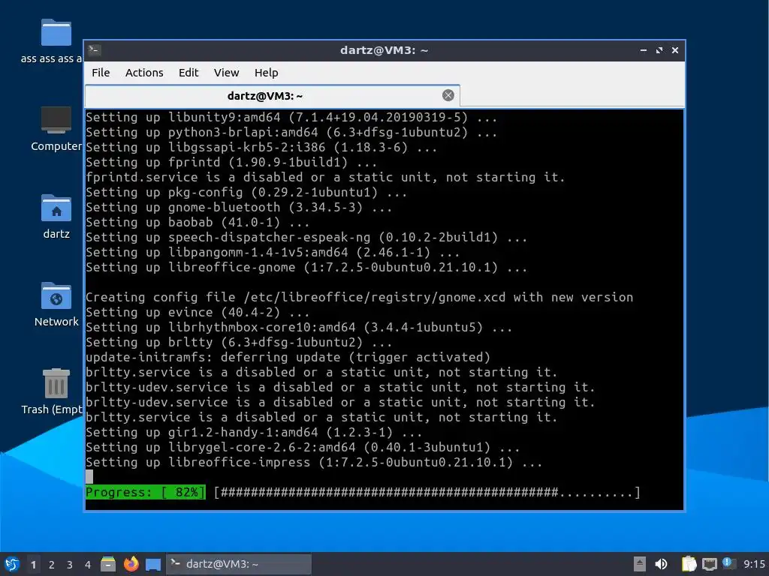This screenshot has width=769, height=576.
Task: Click 'Setting up libunity9:amd64' line
Action: (x=291, y=118)
